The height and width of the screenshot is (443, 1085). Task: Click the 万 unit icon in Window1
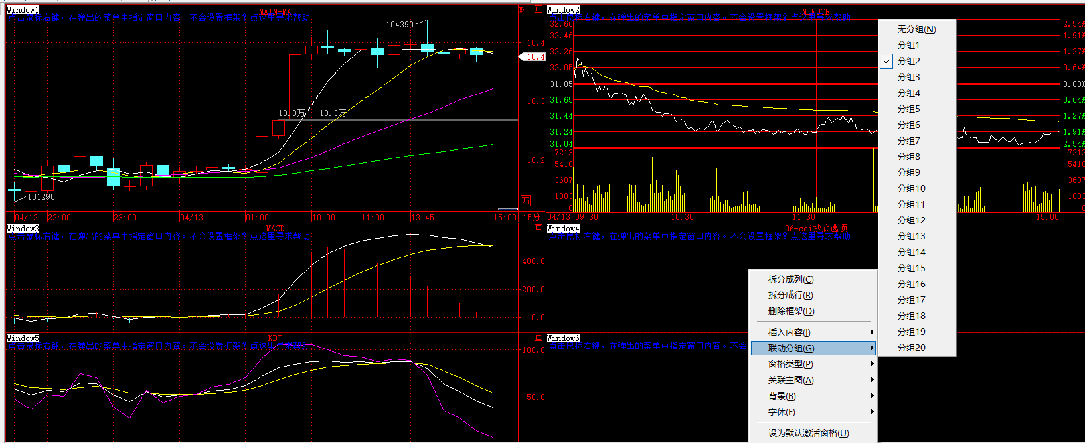(526, 201)
